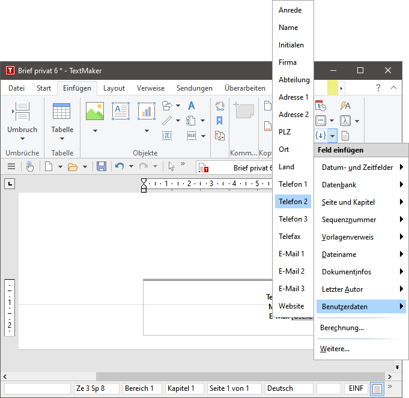The width and height of the screenshot is (409, 398).
Task: Click the lambda character icon
Action: pyautogui.click(x=345, y=121)
